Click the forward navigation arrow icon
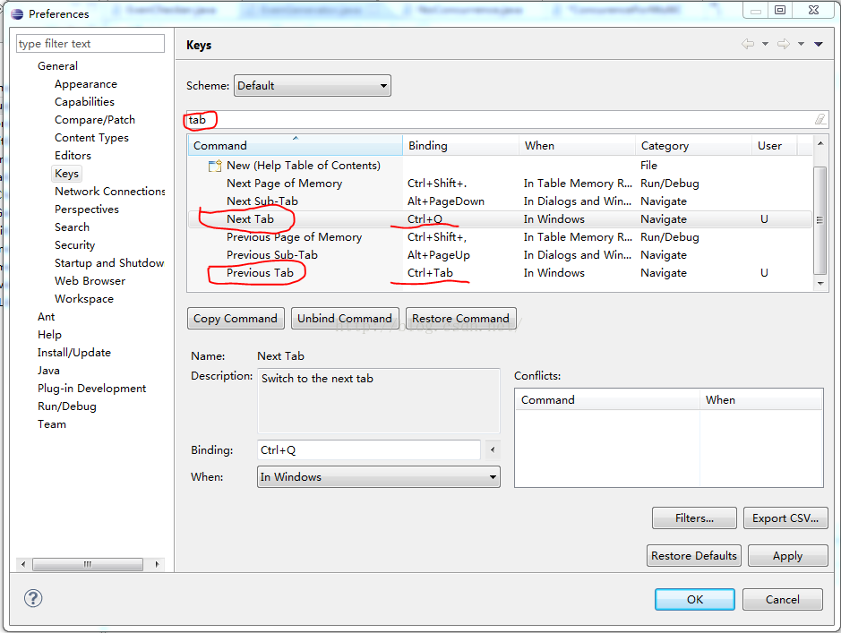Viewport: 841px width, 633px height. click(x=784, y=44)
